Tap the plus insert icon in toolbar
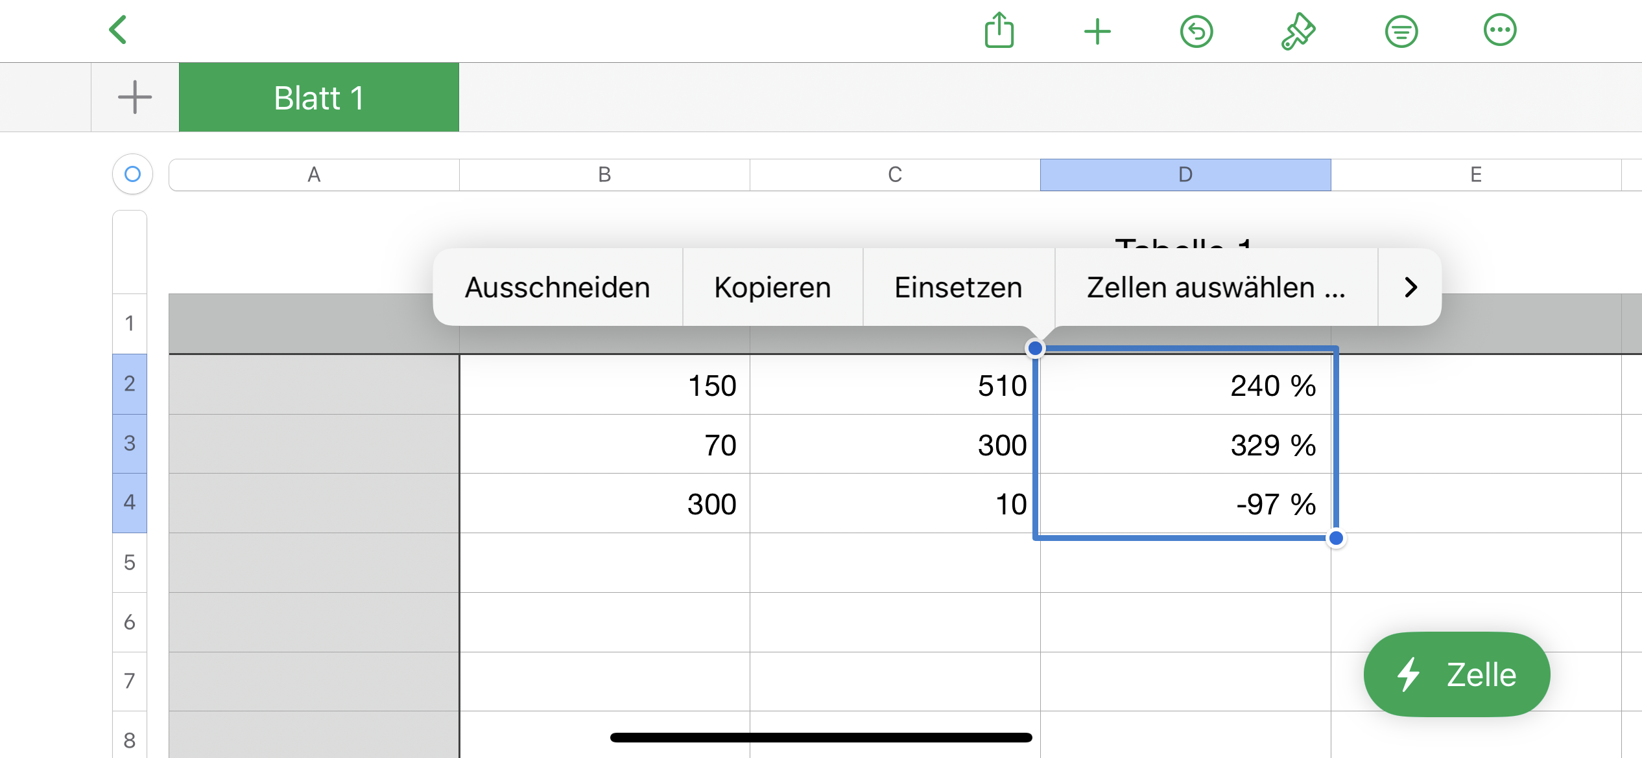Viewport: 1642px width, 758px height. [1097, 31]
